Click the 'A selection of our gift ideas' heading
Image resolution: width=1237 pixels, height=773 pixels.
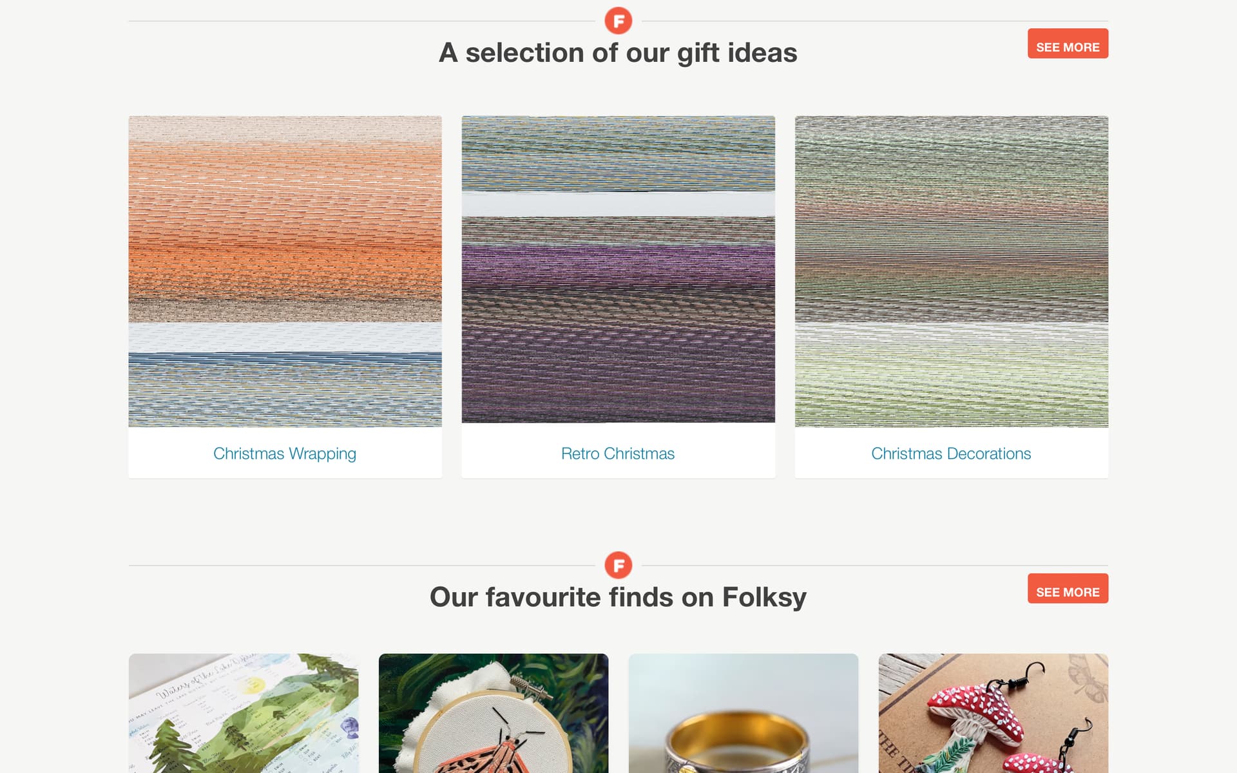click(618, 53)
